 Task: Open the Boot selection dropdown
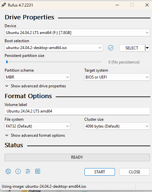[54, 48]
